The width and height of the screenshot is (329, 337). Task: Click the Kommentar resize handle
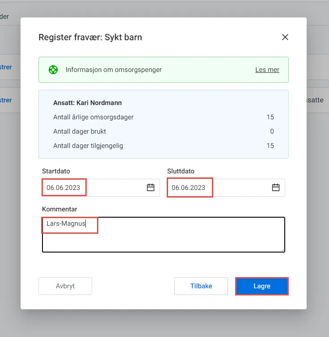283,250
